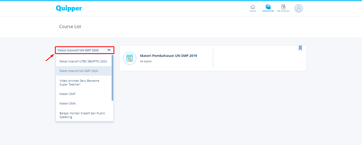The height and width of the screenshot is (145, 362).
Task: Select Paket Intensif UTBK SBMPTN 2020 option
Action: point(83,61)
